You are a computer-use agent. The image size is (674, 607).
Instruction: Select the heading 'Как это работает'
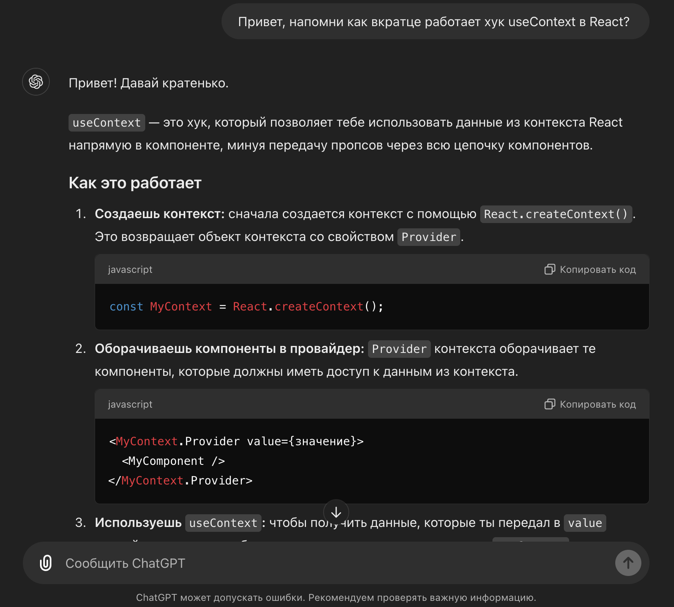coord(135,183)
